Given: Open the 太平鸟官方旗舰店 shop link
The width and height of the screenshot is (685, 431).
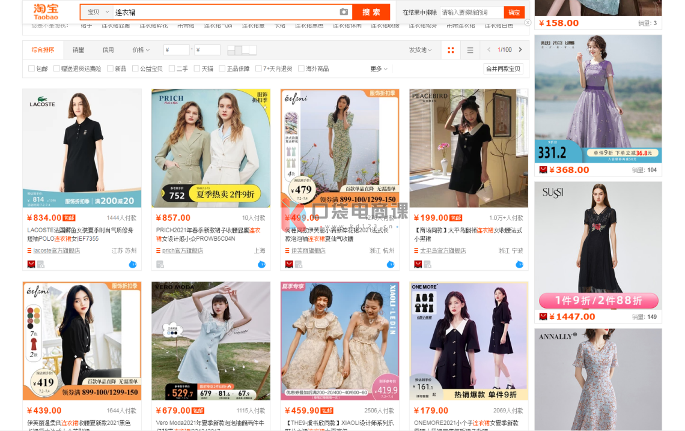Looking at the screenshot, I should click(x=443, y=251).
